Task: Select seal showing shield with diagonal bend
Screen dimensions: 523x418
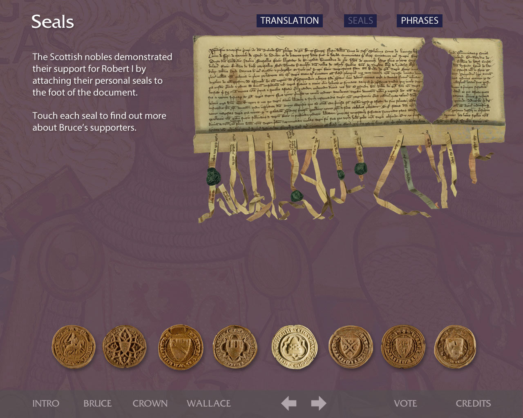Action: [x=181, y=347]
